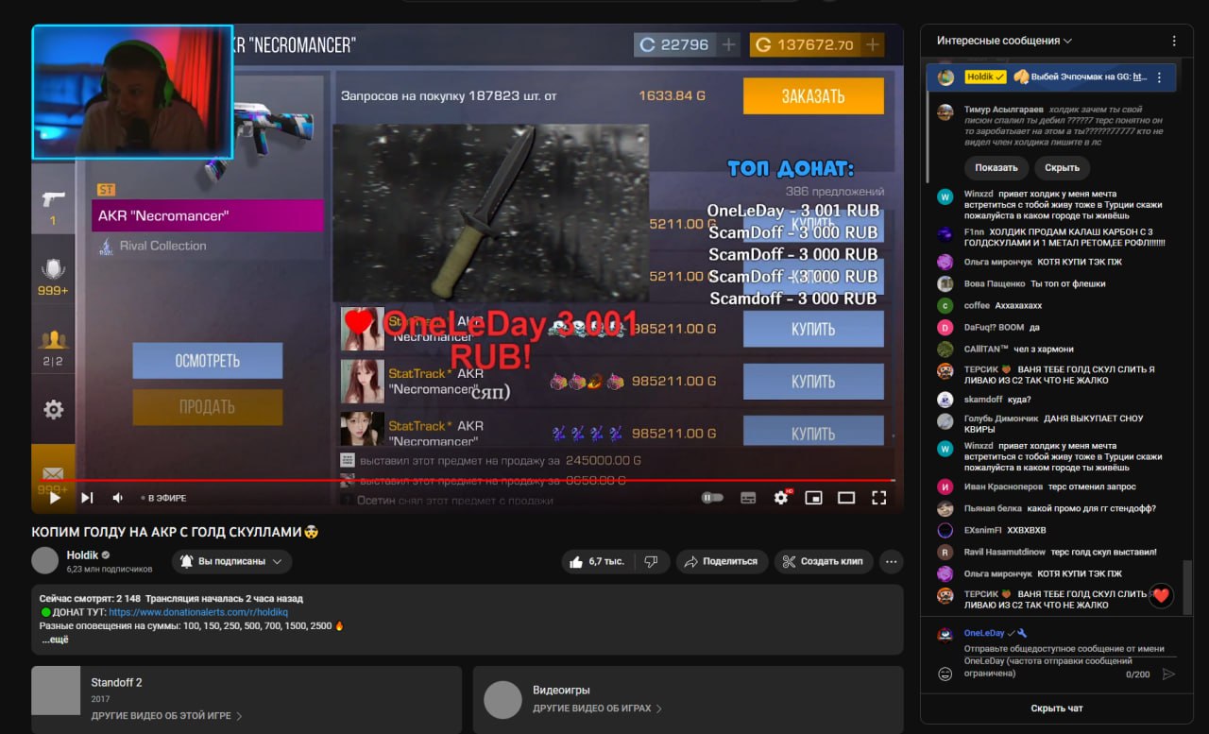
Task: Open the Поделиться share dialog
Action: 721,561
